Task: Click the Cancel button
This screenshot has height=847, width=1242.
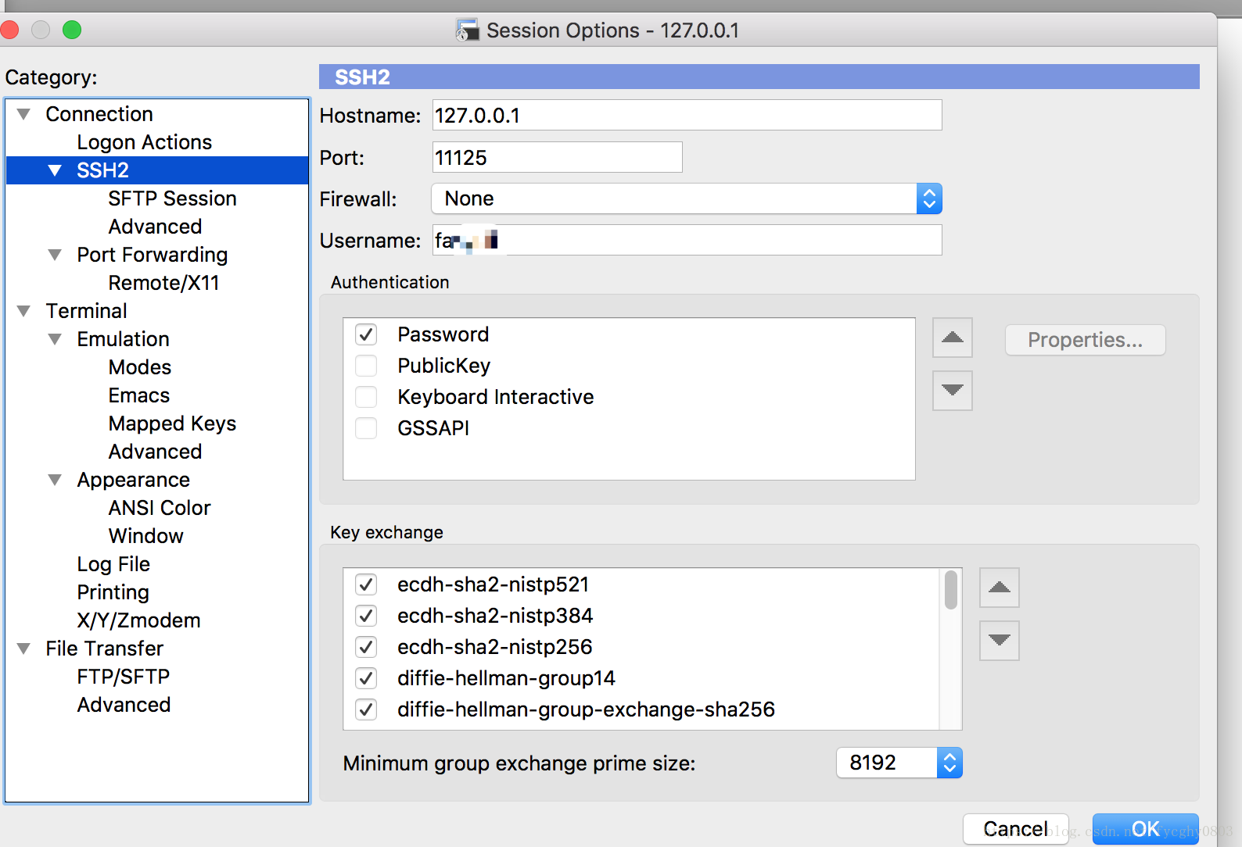Action: click(1015, 829)
